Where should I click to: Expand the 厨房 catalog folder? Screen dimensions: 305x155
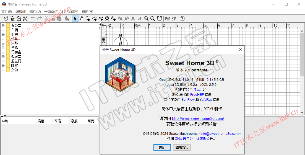(3, 35)
